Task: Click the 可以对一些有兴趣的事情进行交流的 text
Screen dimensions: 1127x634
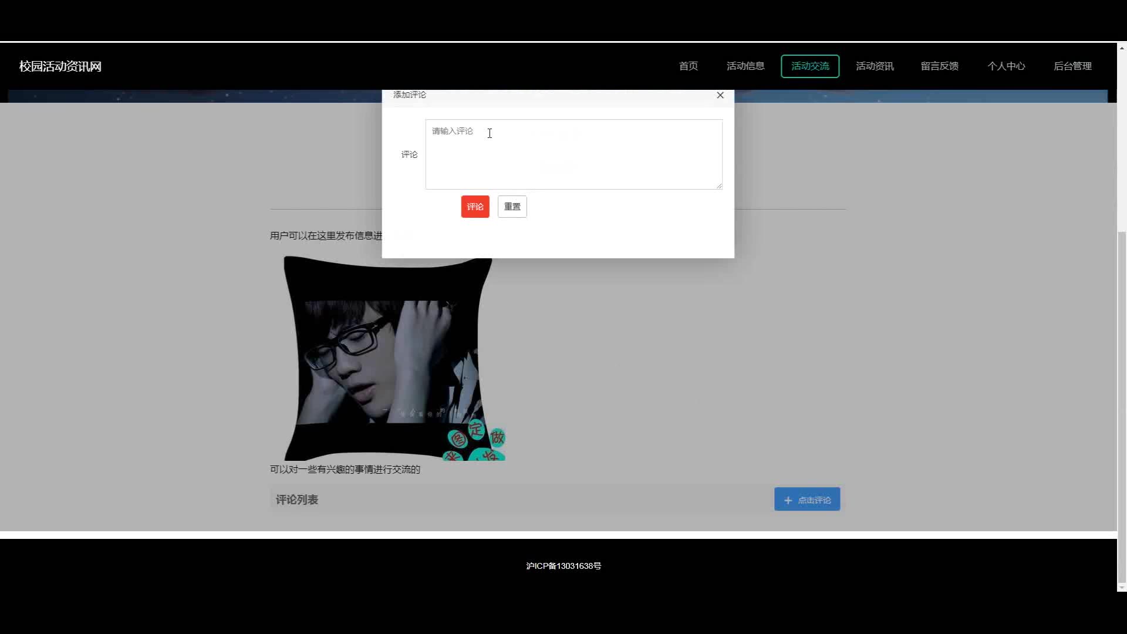Action: coord(345,470)
